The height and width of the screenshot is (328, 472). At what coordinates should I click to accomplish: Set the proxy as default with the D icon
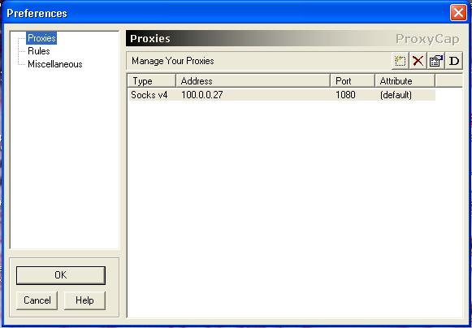tap(453, 61)
